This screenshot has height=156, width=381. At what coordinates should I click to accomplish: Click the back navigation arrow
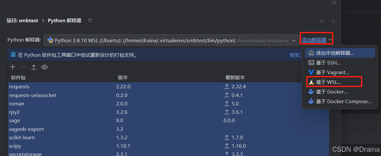322,21
